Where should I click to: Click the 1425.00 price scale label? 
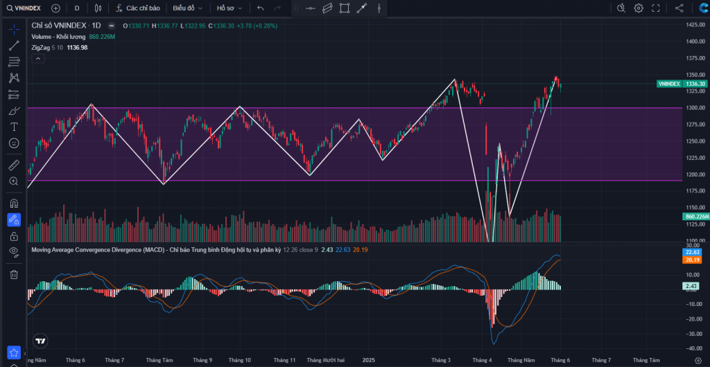point(695,24)
